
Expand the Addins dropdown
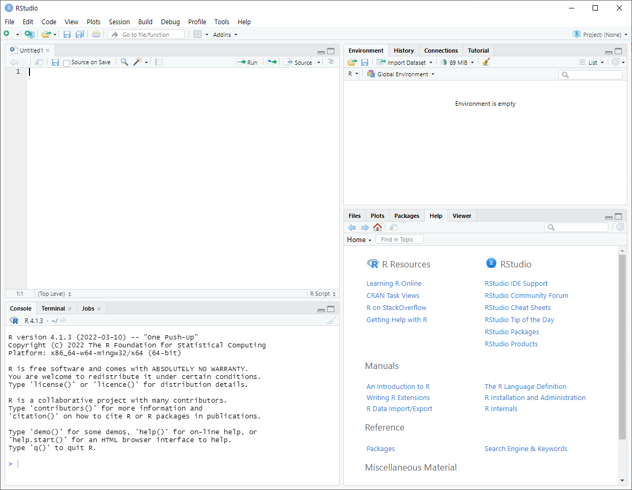pyautogui.click(x=225, y=35)
